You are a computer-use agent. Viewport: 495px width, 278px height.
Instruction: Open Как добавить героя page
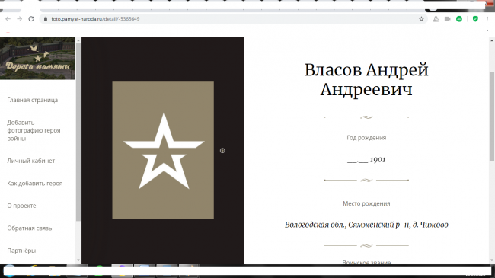coord(35,184)
